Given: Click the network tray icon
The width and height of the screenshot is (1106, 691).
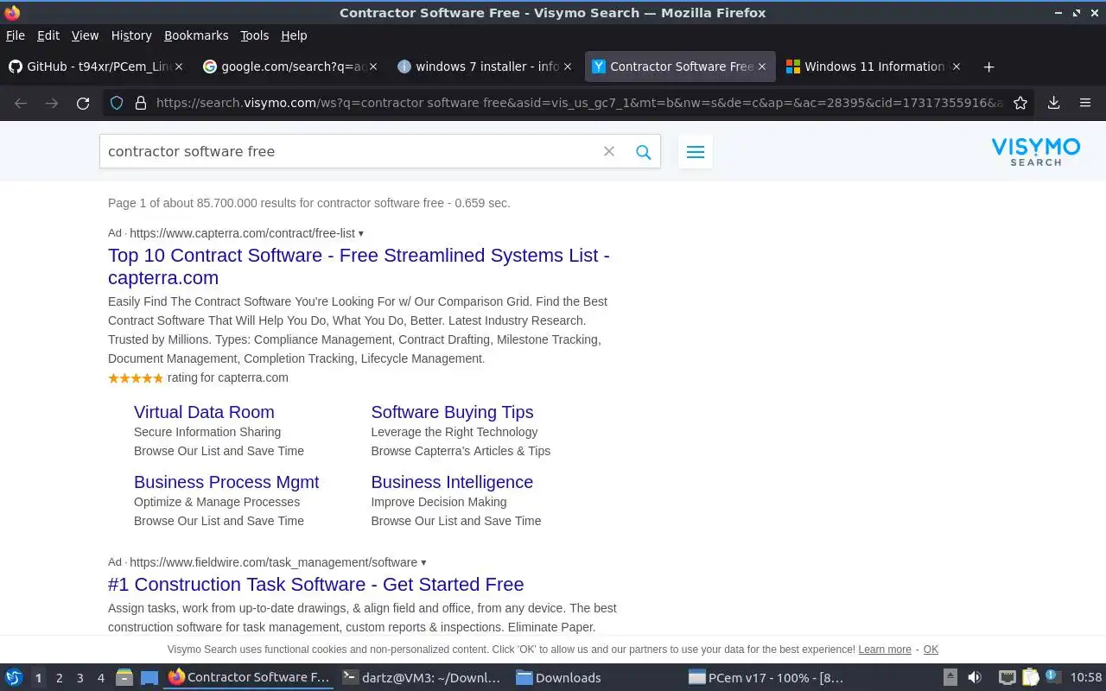Looking at the screenshot, I should 1007,677.
